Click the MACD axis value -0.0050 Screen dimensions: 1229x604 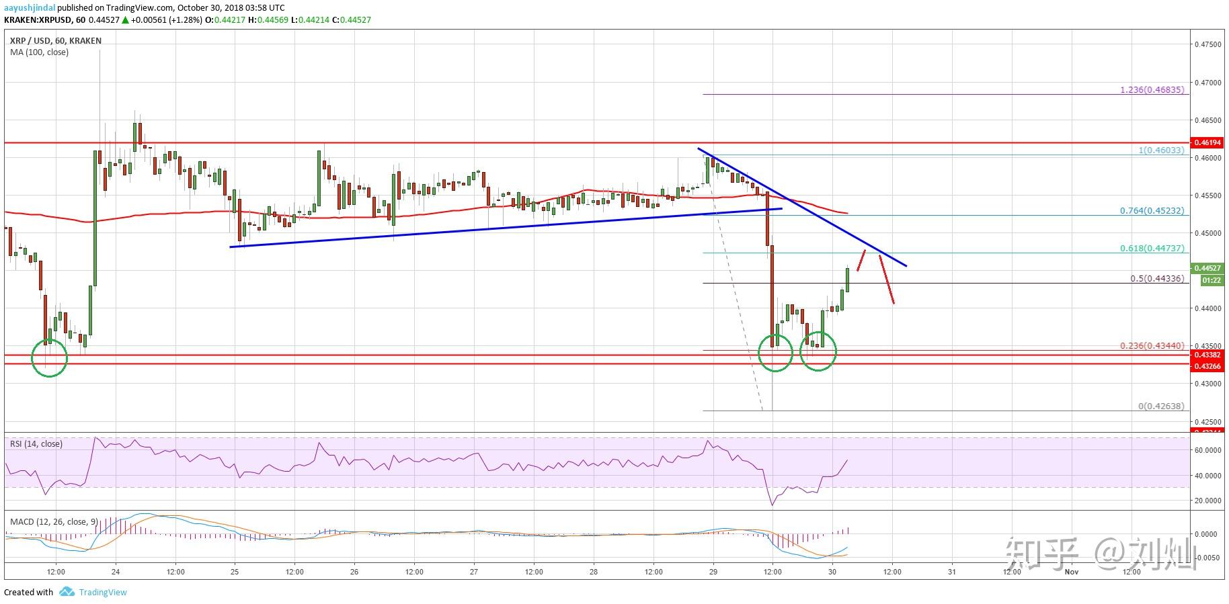pyautogui.click(x=1208, y=557)
